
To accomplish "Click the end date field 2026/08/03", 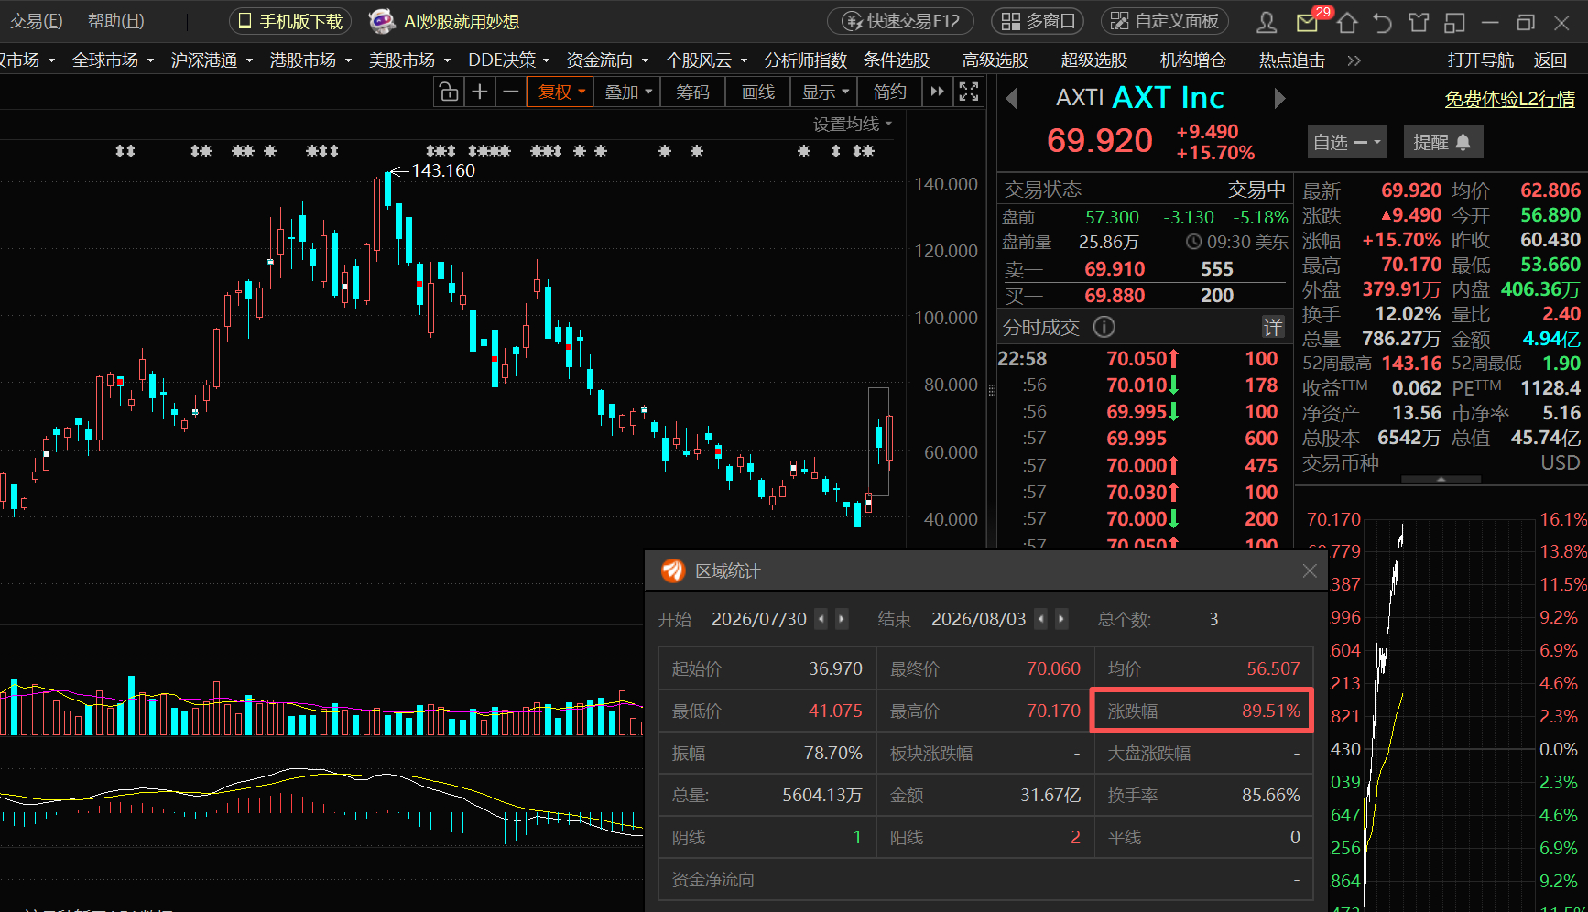I will pyautogui.click(x=979, y=619).
